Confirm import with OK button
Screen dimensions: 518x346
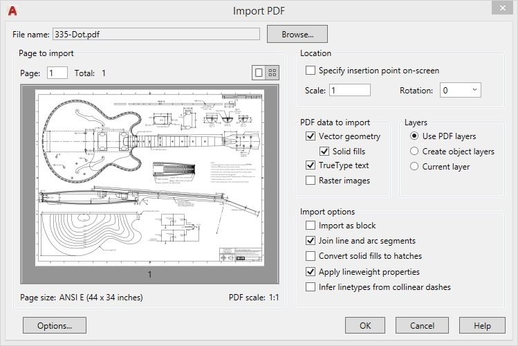pyautogui.click(x=365, y=325)
